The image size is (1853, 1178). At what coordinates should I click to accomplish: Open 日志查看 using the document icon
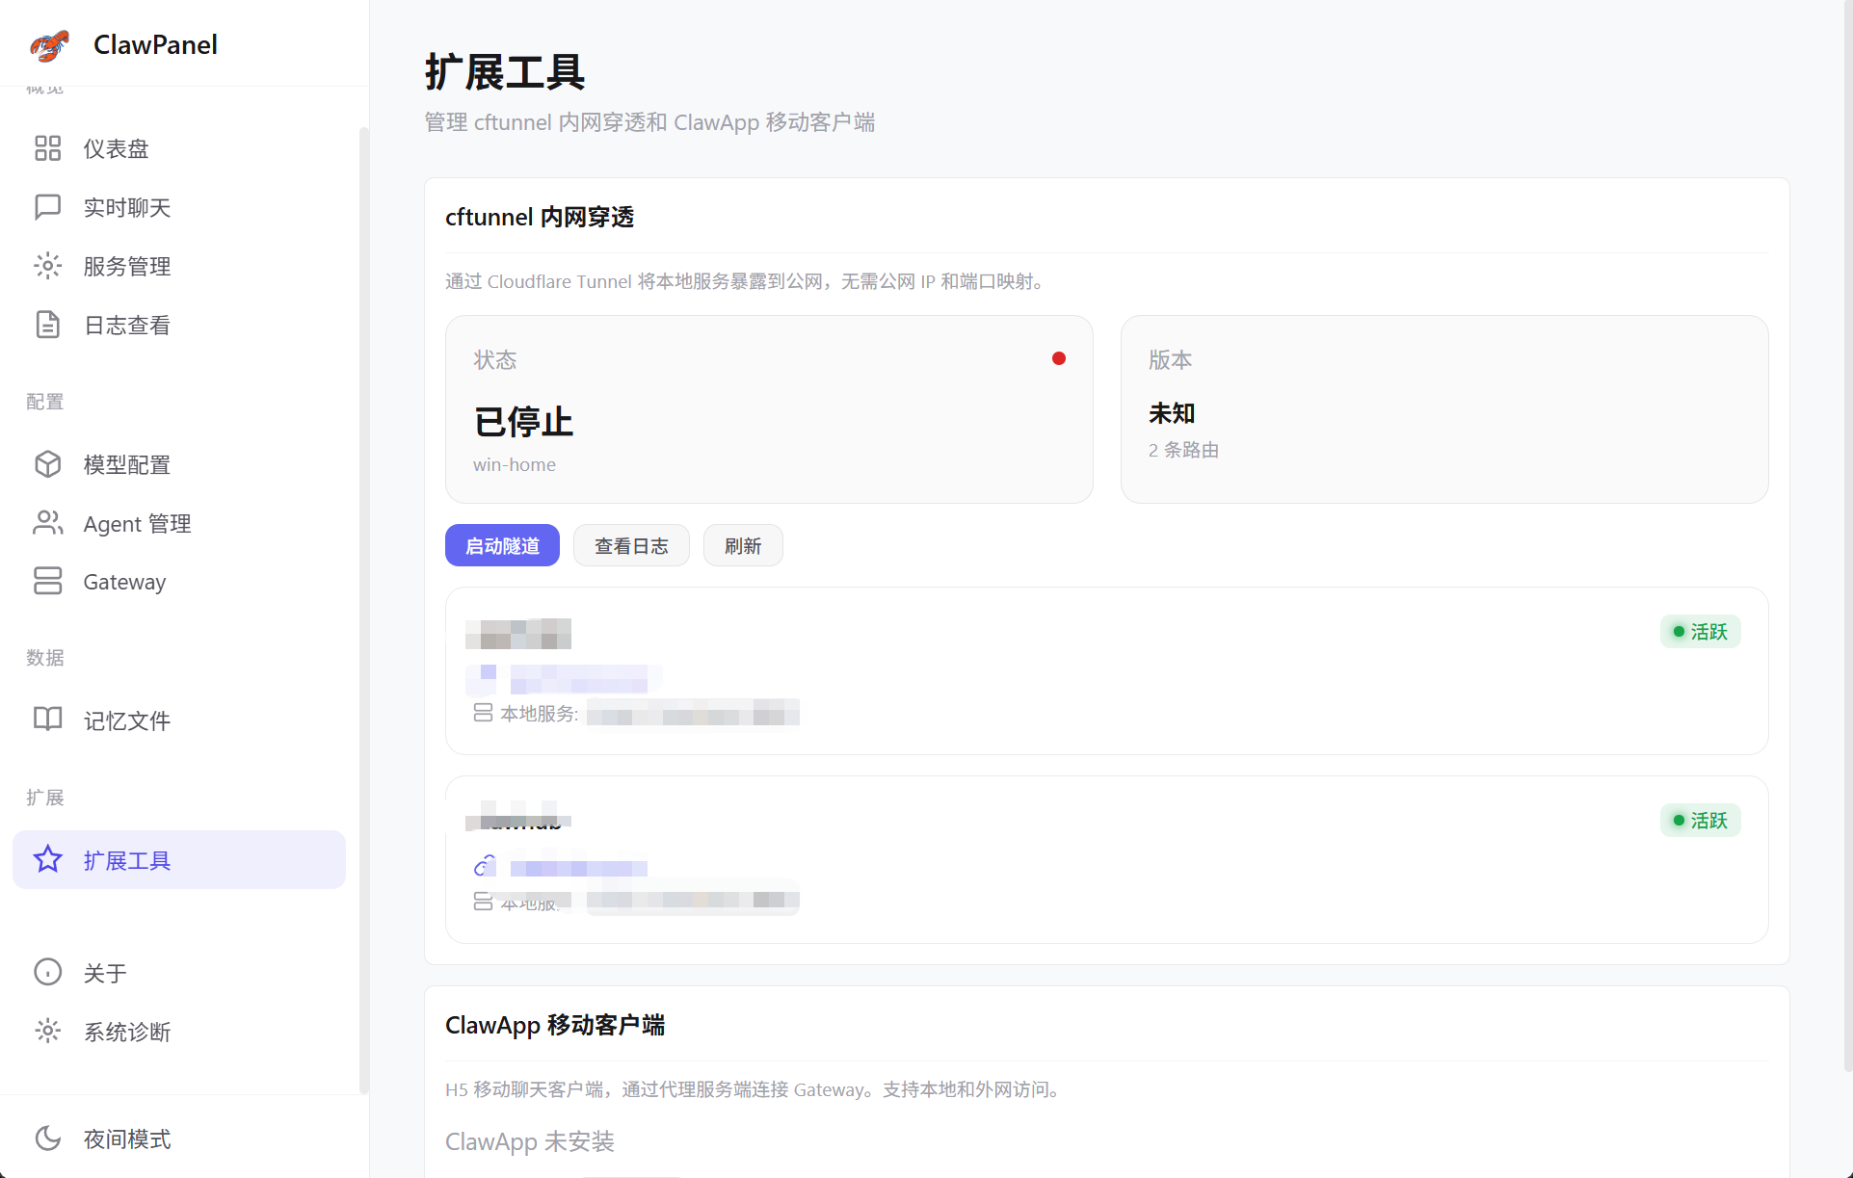click(48, 325)
